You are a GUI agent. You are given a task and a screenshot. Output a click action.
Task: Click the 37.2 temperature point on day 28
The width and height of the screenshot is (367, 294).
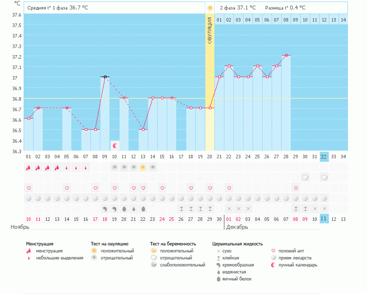pos(286,56)
